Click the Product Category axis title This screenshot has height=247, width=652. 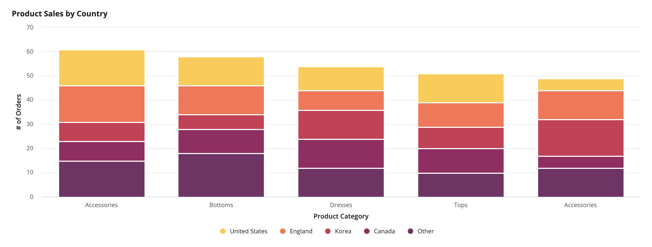(341, 216)
